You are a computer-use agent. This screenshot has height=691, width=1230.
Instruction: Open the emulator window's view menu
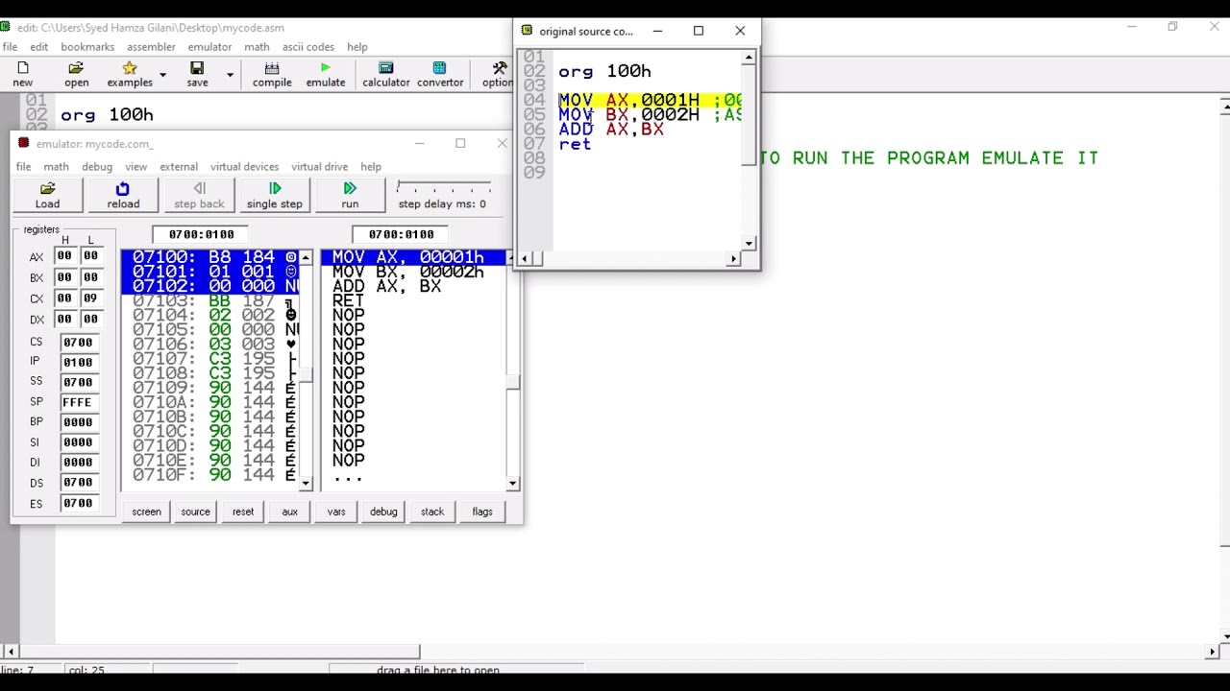coord(135,167)
